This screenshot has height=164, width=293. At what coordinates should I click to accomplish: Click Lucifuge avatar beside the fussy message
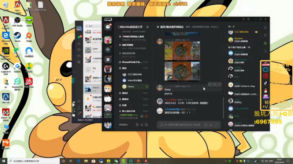tap(160, 87)
